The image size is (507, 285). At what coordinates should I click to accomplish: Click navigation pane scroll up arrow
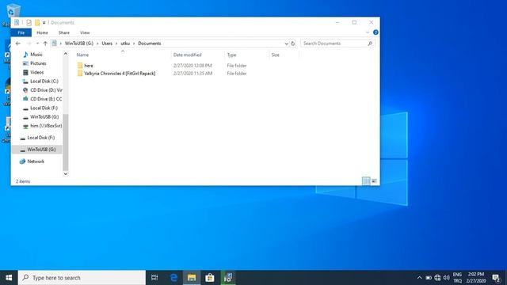pyautogui.click(x=66, y=54)
